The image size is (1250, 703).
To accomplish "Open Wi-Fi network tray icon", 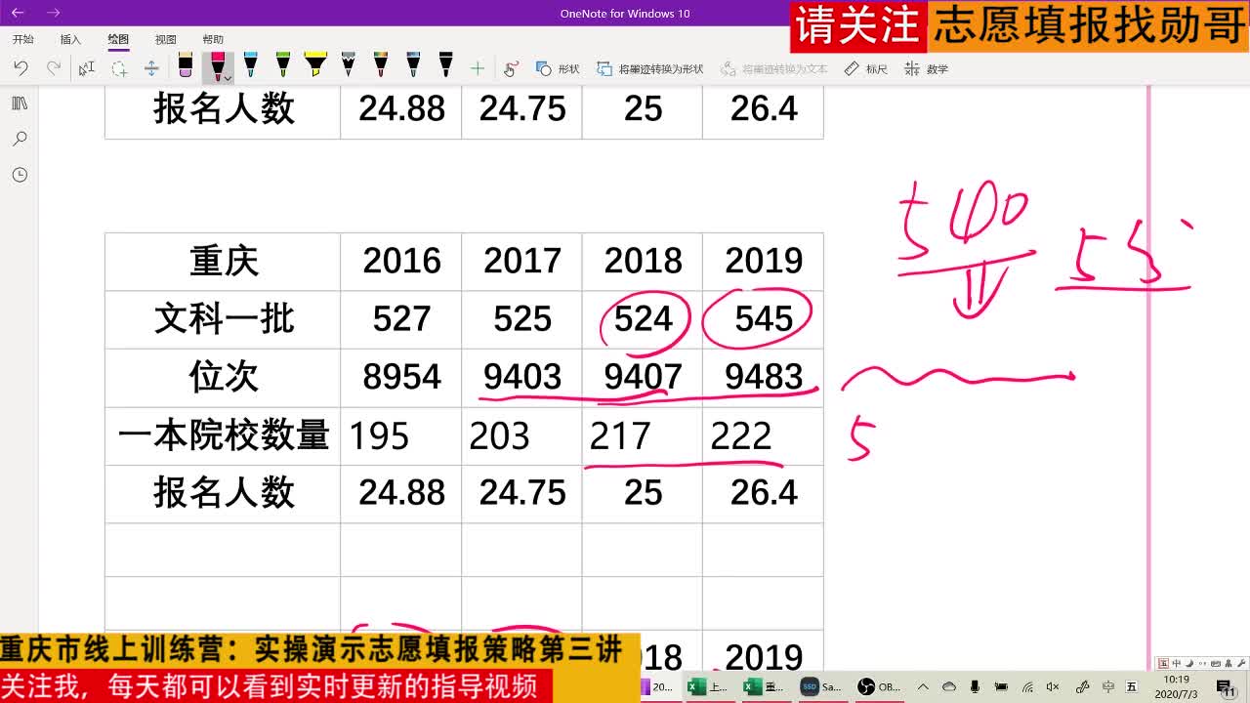I will 1027,686.
